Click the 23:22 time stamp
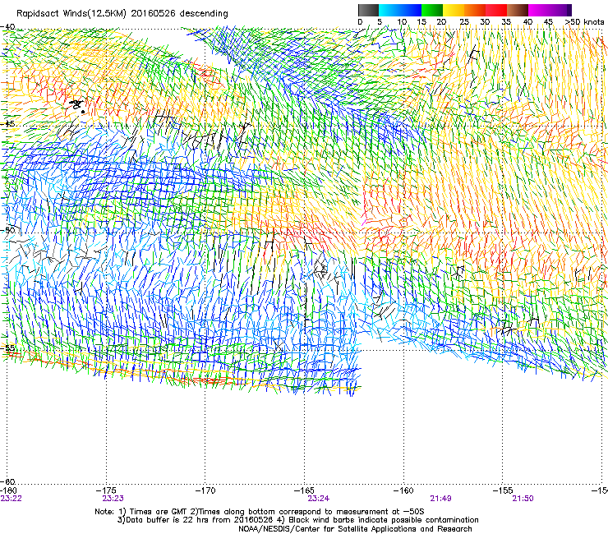Viewport: 608px width, 534px height. [11, 499]
